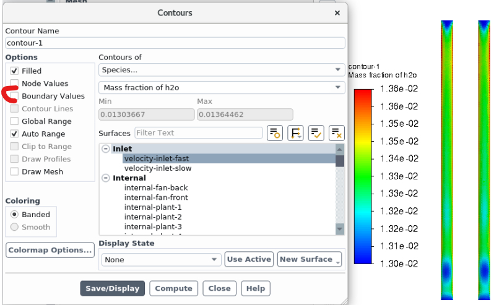Screen dimensions: 494x305
Task: Open the Species category dropdown
Action: tap(221, 70)
